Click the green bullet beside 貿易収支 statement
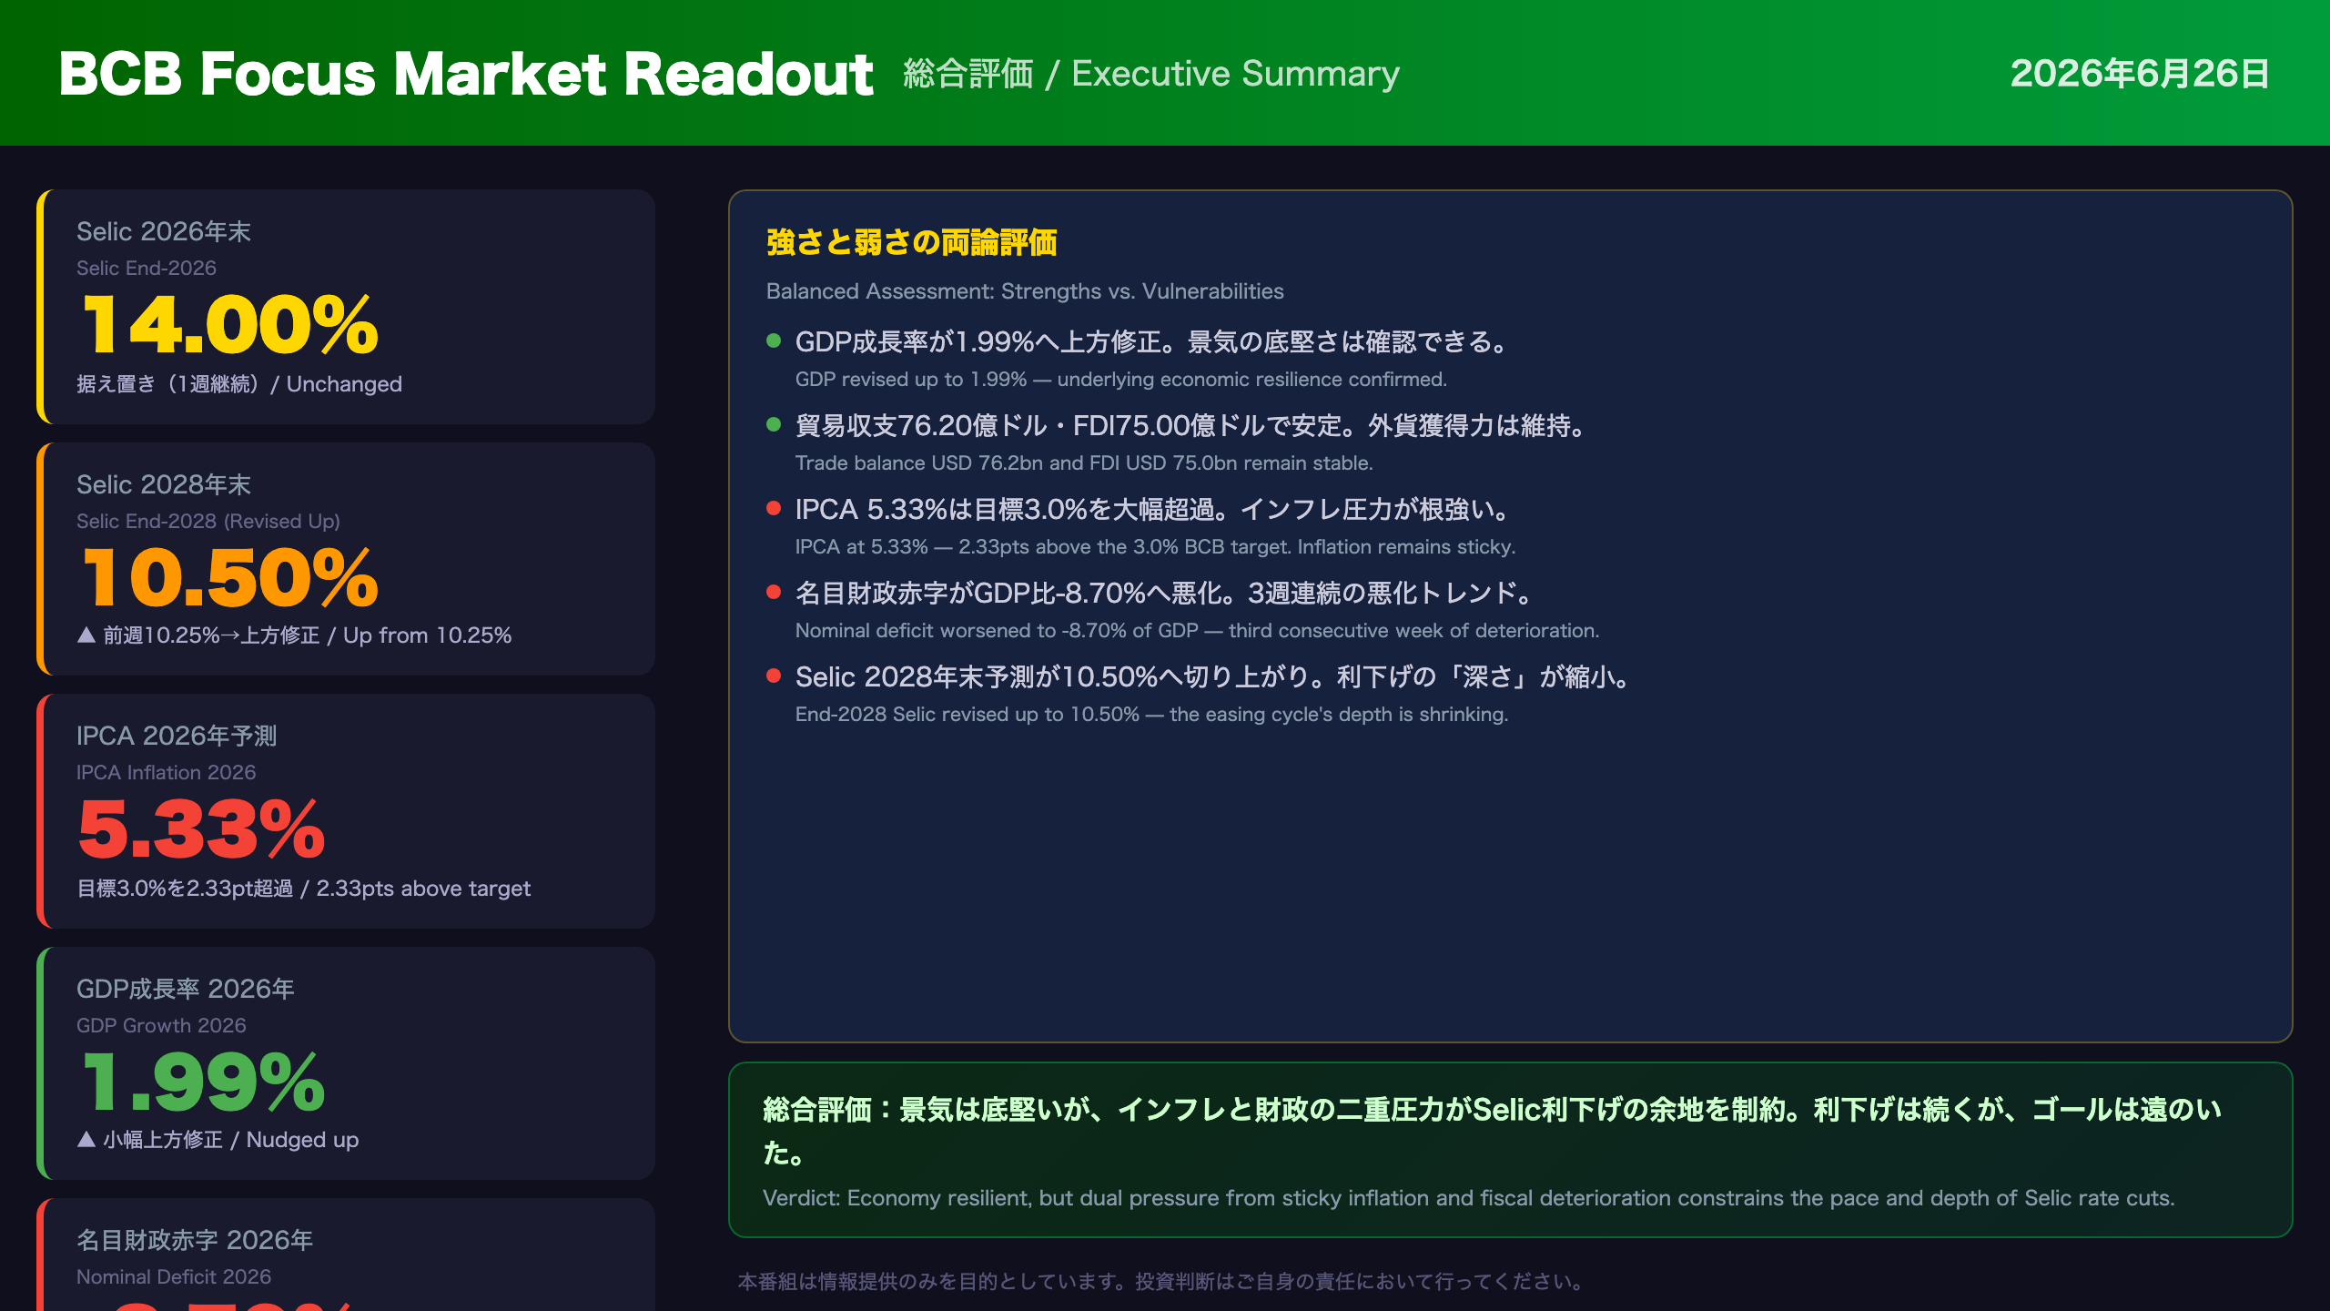Screen dimensions: 2330x1311 click(x=774, y=424)
